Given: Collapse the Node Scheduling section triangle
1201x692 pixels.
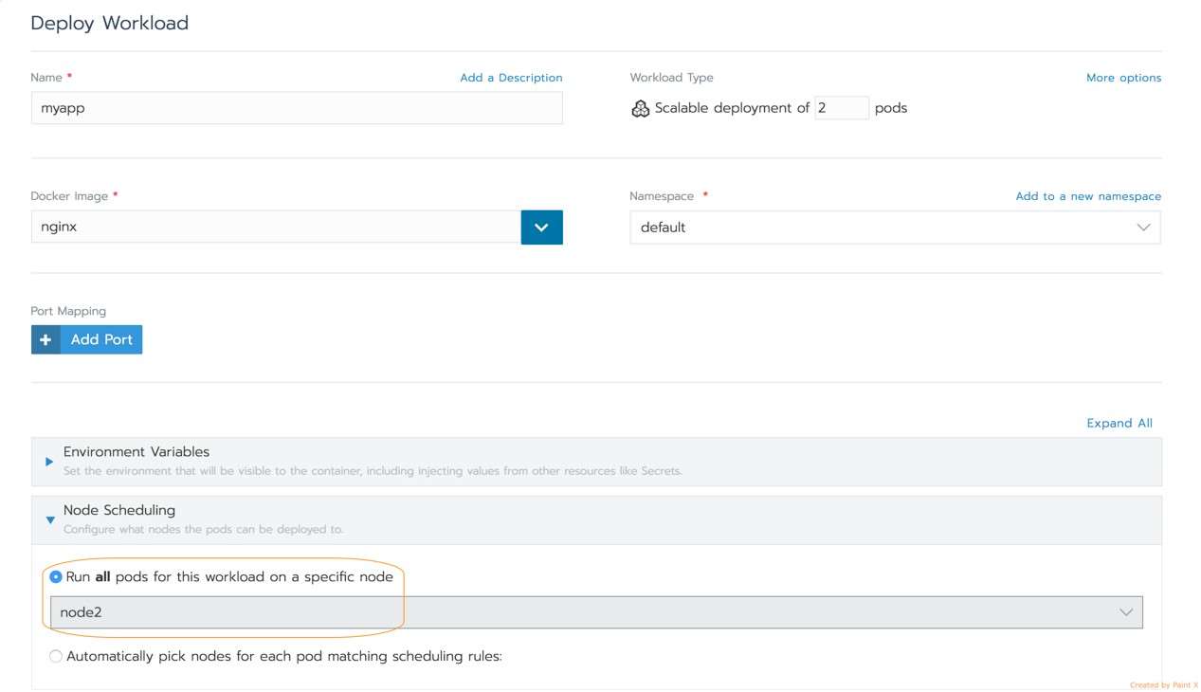Looking at the screenshot, I should coord(50,519).
